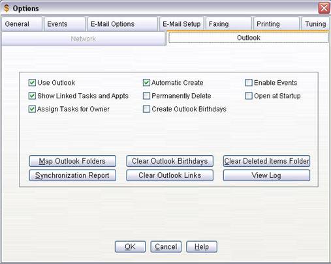Switch to the General tab
The height and width of the screenshot is (264, 331).
(x=22, y=24)
